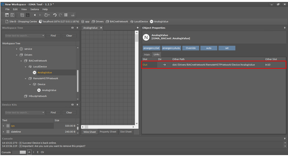Click the Drivers breadcrumb in path bar

[98, 21]
